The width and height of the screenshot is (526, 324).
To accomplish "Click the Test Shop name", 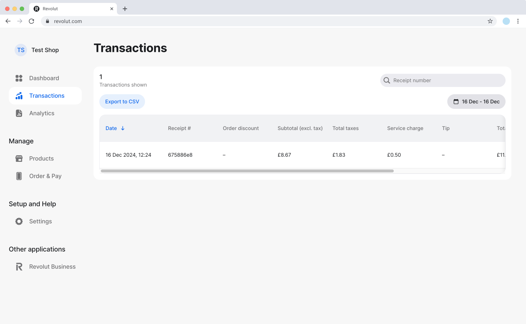I will point(45,50).
